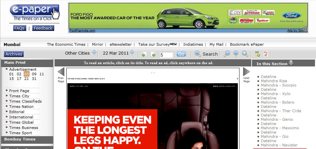Viewport: 316px width, 149px height.
Task: Expand the In this Section arrow
Action: point(291,63)
